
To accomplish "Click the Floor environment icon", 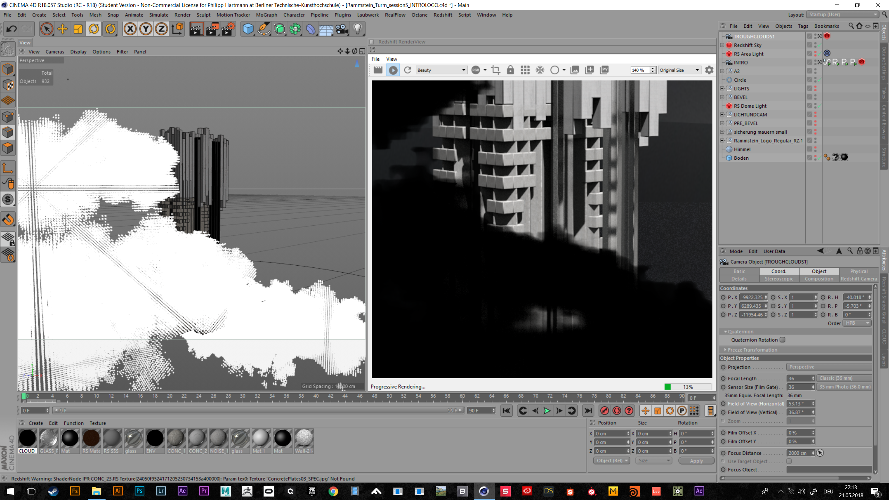I will click(326, 29).
